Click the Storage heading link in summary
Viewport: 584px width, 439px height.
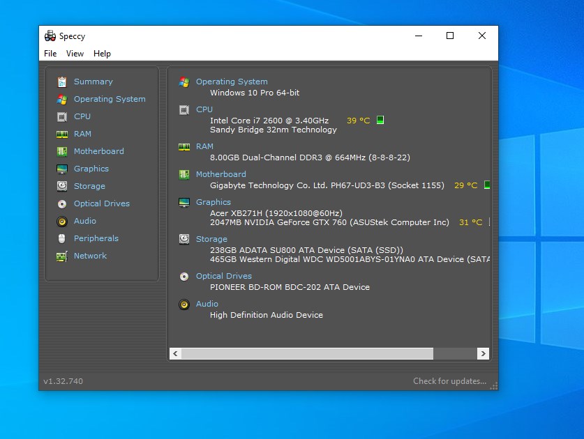coord(211,239)
